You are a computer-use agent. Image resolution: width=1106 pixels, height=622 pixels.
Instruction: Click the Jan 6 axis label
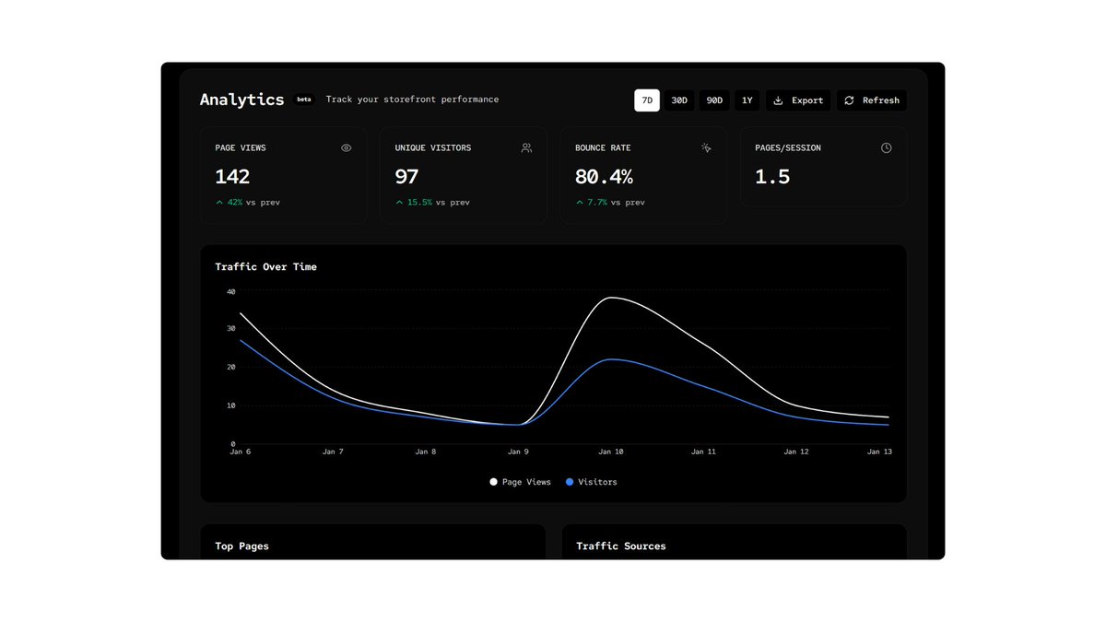click(241, 452)
